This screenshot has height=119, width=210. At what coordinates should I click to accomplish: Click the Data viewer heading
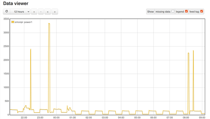16,3
